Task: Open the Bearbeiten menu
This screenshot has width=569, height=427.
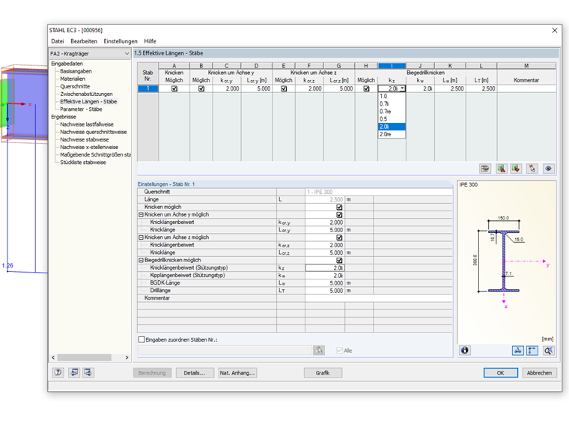Action: [84, 41]
